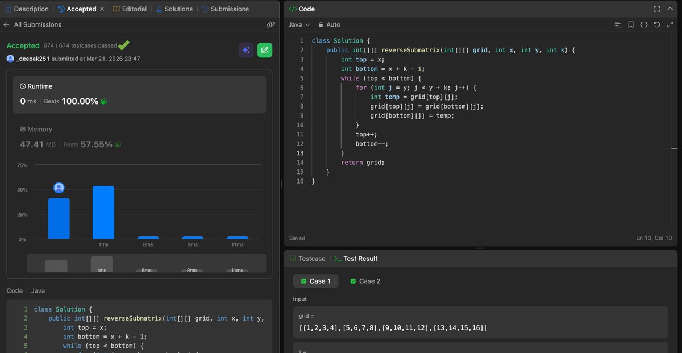The image size is (682, 353).
Task: Click the Memory chip icon
Action: pos(23,130)
